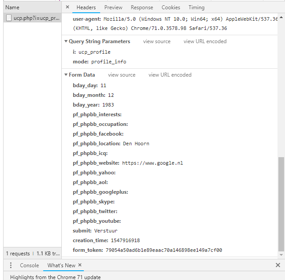Viewport: 285px width, 280px height.
Task: Click the scrollbar up arrow
Action: [281, 17]
